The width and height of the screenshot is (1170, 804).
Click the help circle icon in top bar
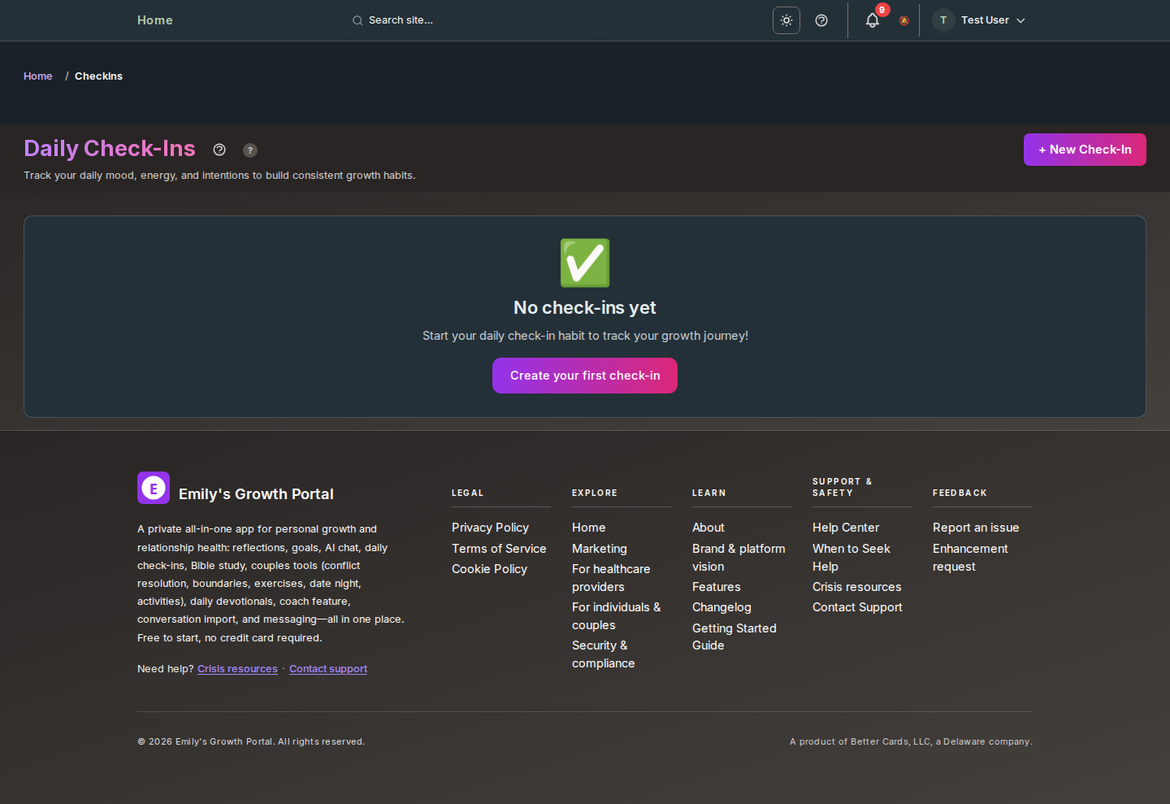click(821, 20)
